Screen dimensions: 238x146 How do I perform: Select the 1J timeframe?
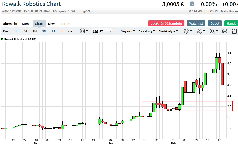pos(53,31)
